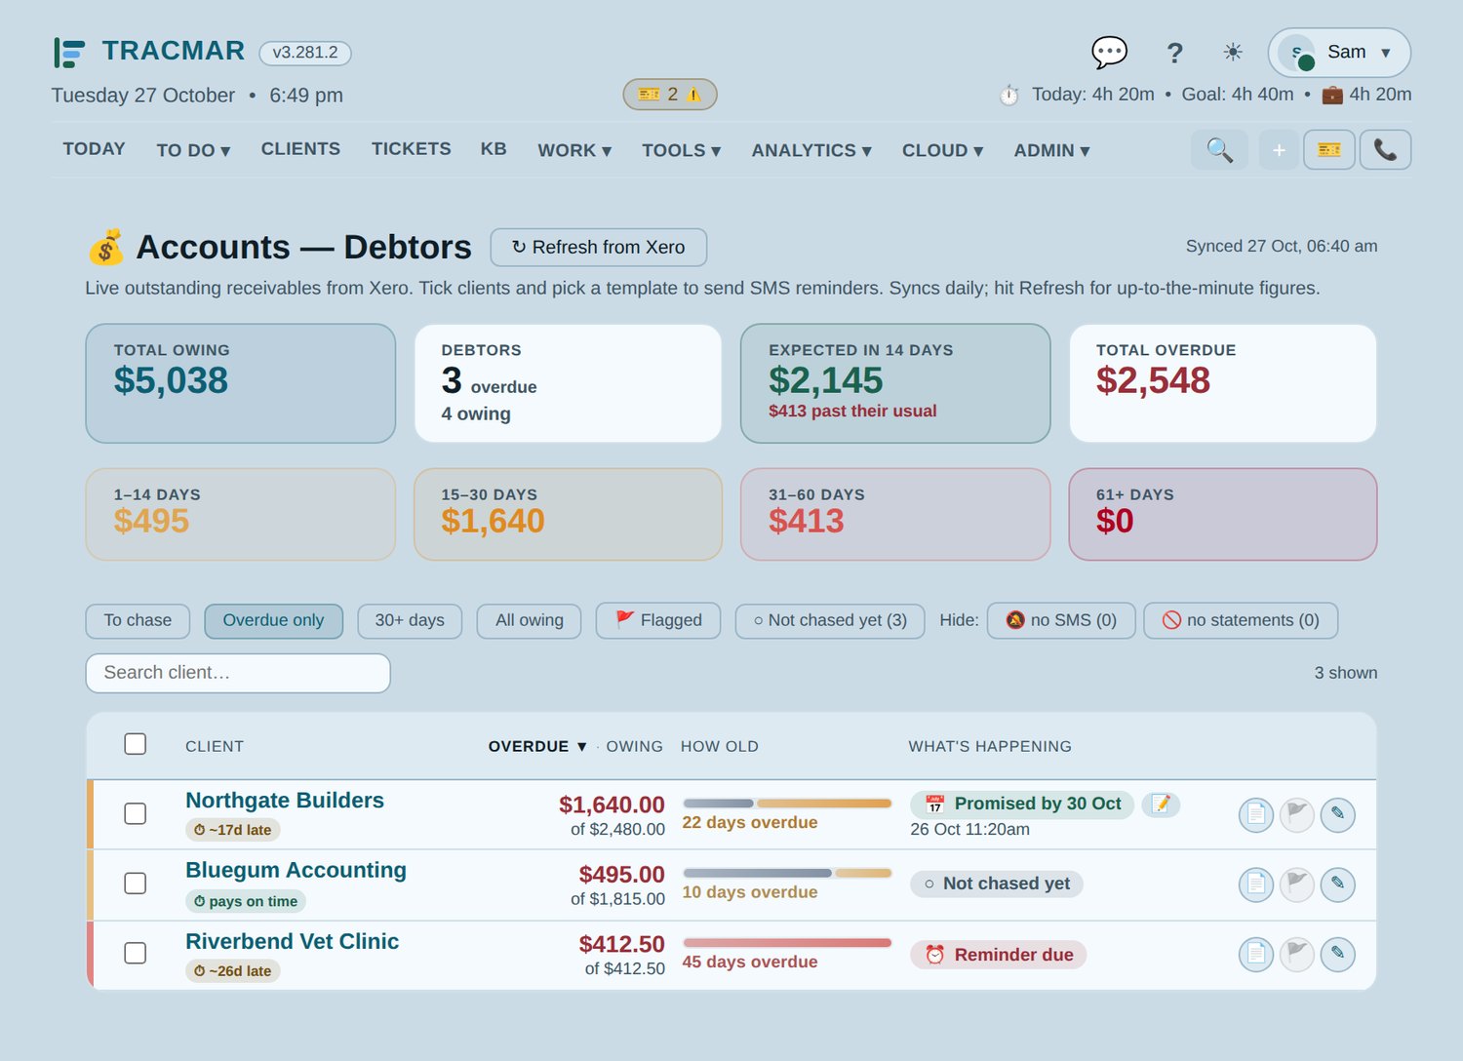Viewport: 1463px width, 1061px height.
Task: Open the Sam user account dropdown
Action: [1339, 53]
